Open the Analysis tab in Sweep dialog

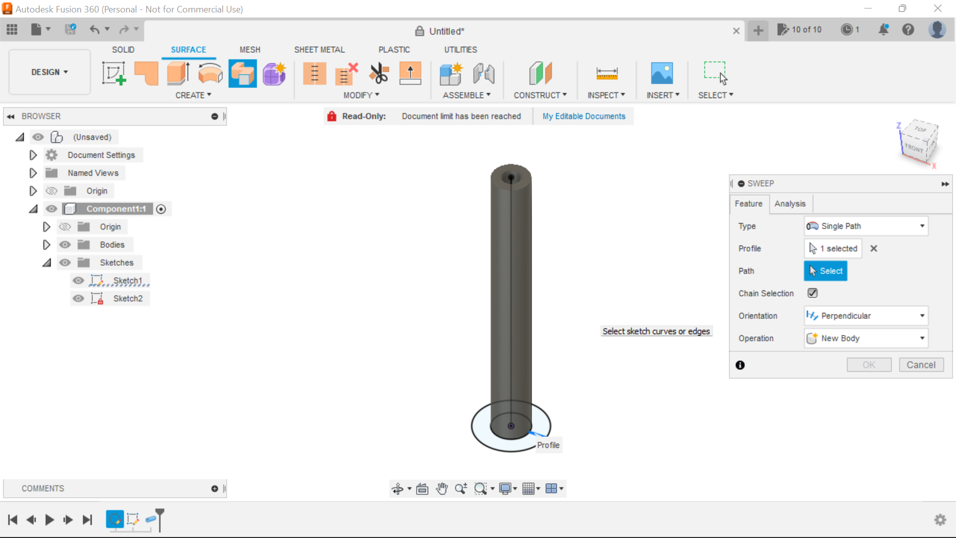[x=790, y=204]
